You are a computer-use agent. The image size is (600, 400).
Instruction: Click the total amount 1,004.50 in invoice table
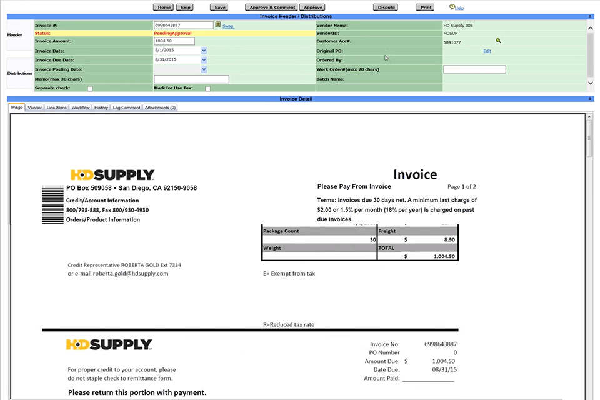click(444, 256)
